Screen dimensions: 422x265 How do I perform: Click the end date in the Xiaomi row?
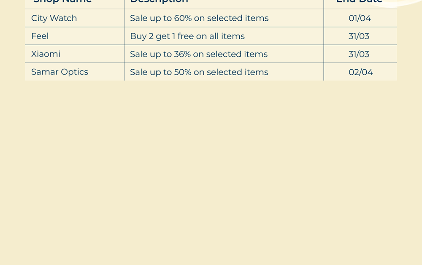click(359, 54)
